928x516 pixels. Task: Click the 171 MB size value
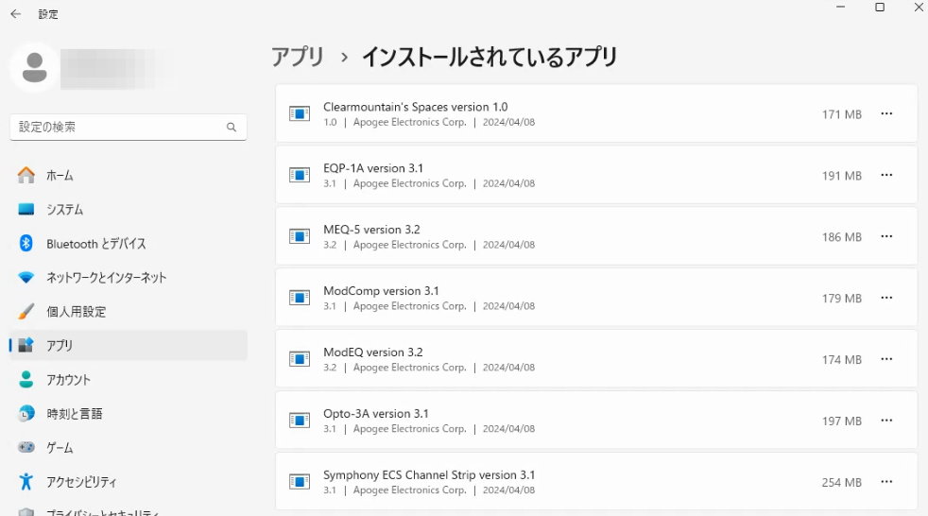(x=842, y=114)
